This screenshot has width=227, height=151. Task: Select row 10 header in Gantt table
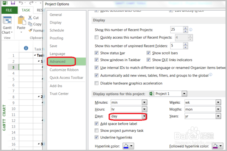pyautogui.click(x=13, y=109)
